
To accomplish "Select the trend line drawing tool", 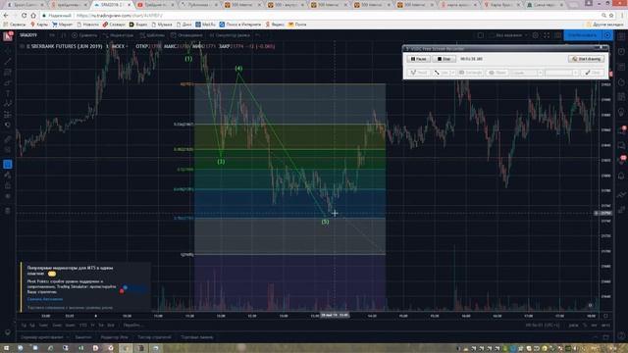I will 8,61.
